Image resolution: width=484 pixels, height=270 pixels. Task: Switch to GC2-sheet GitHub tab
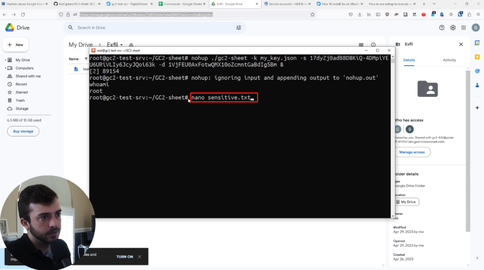click(77, 4)
